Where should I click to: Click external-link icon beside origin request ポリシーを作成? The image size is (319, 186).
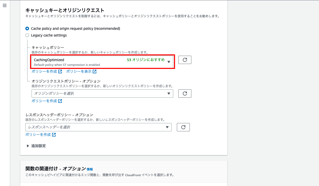tap(60, 101)
